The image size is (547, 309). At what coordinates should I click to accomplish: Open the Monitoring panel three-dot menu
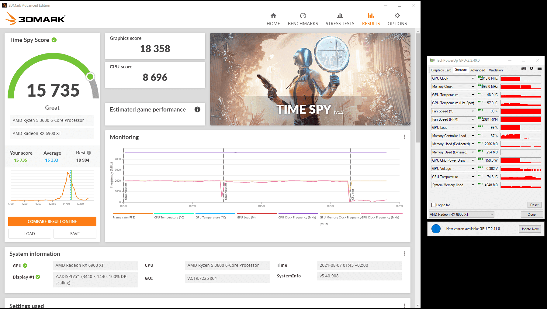(404, 137)
